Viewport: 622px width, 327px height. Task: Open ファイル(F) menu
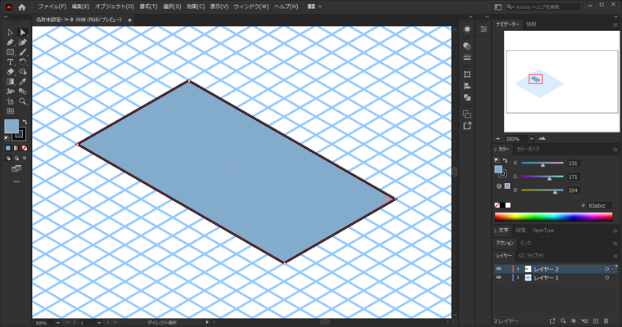[x=52, y=7]
